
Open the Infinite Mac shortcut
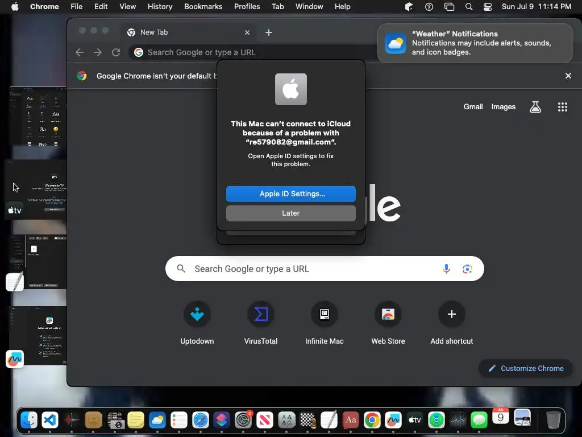325,323
